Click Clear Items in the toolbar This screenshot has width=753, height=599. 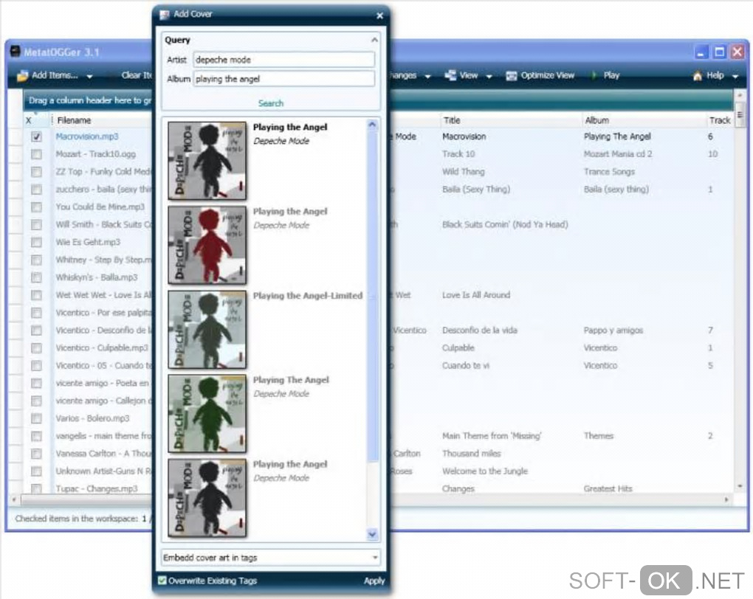[x=137, y=75]
